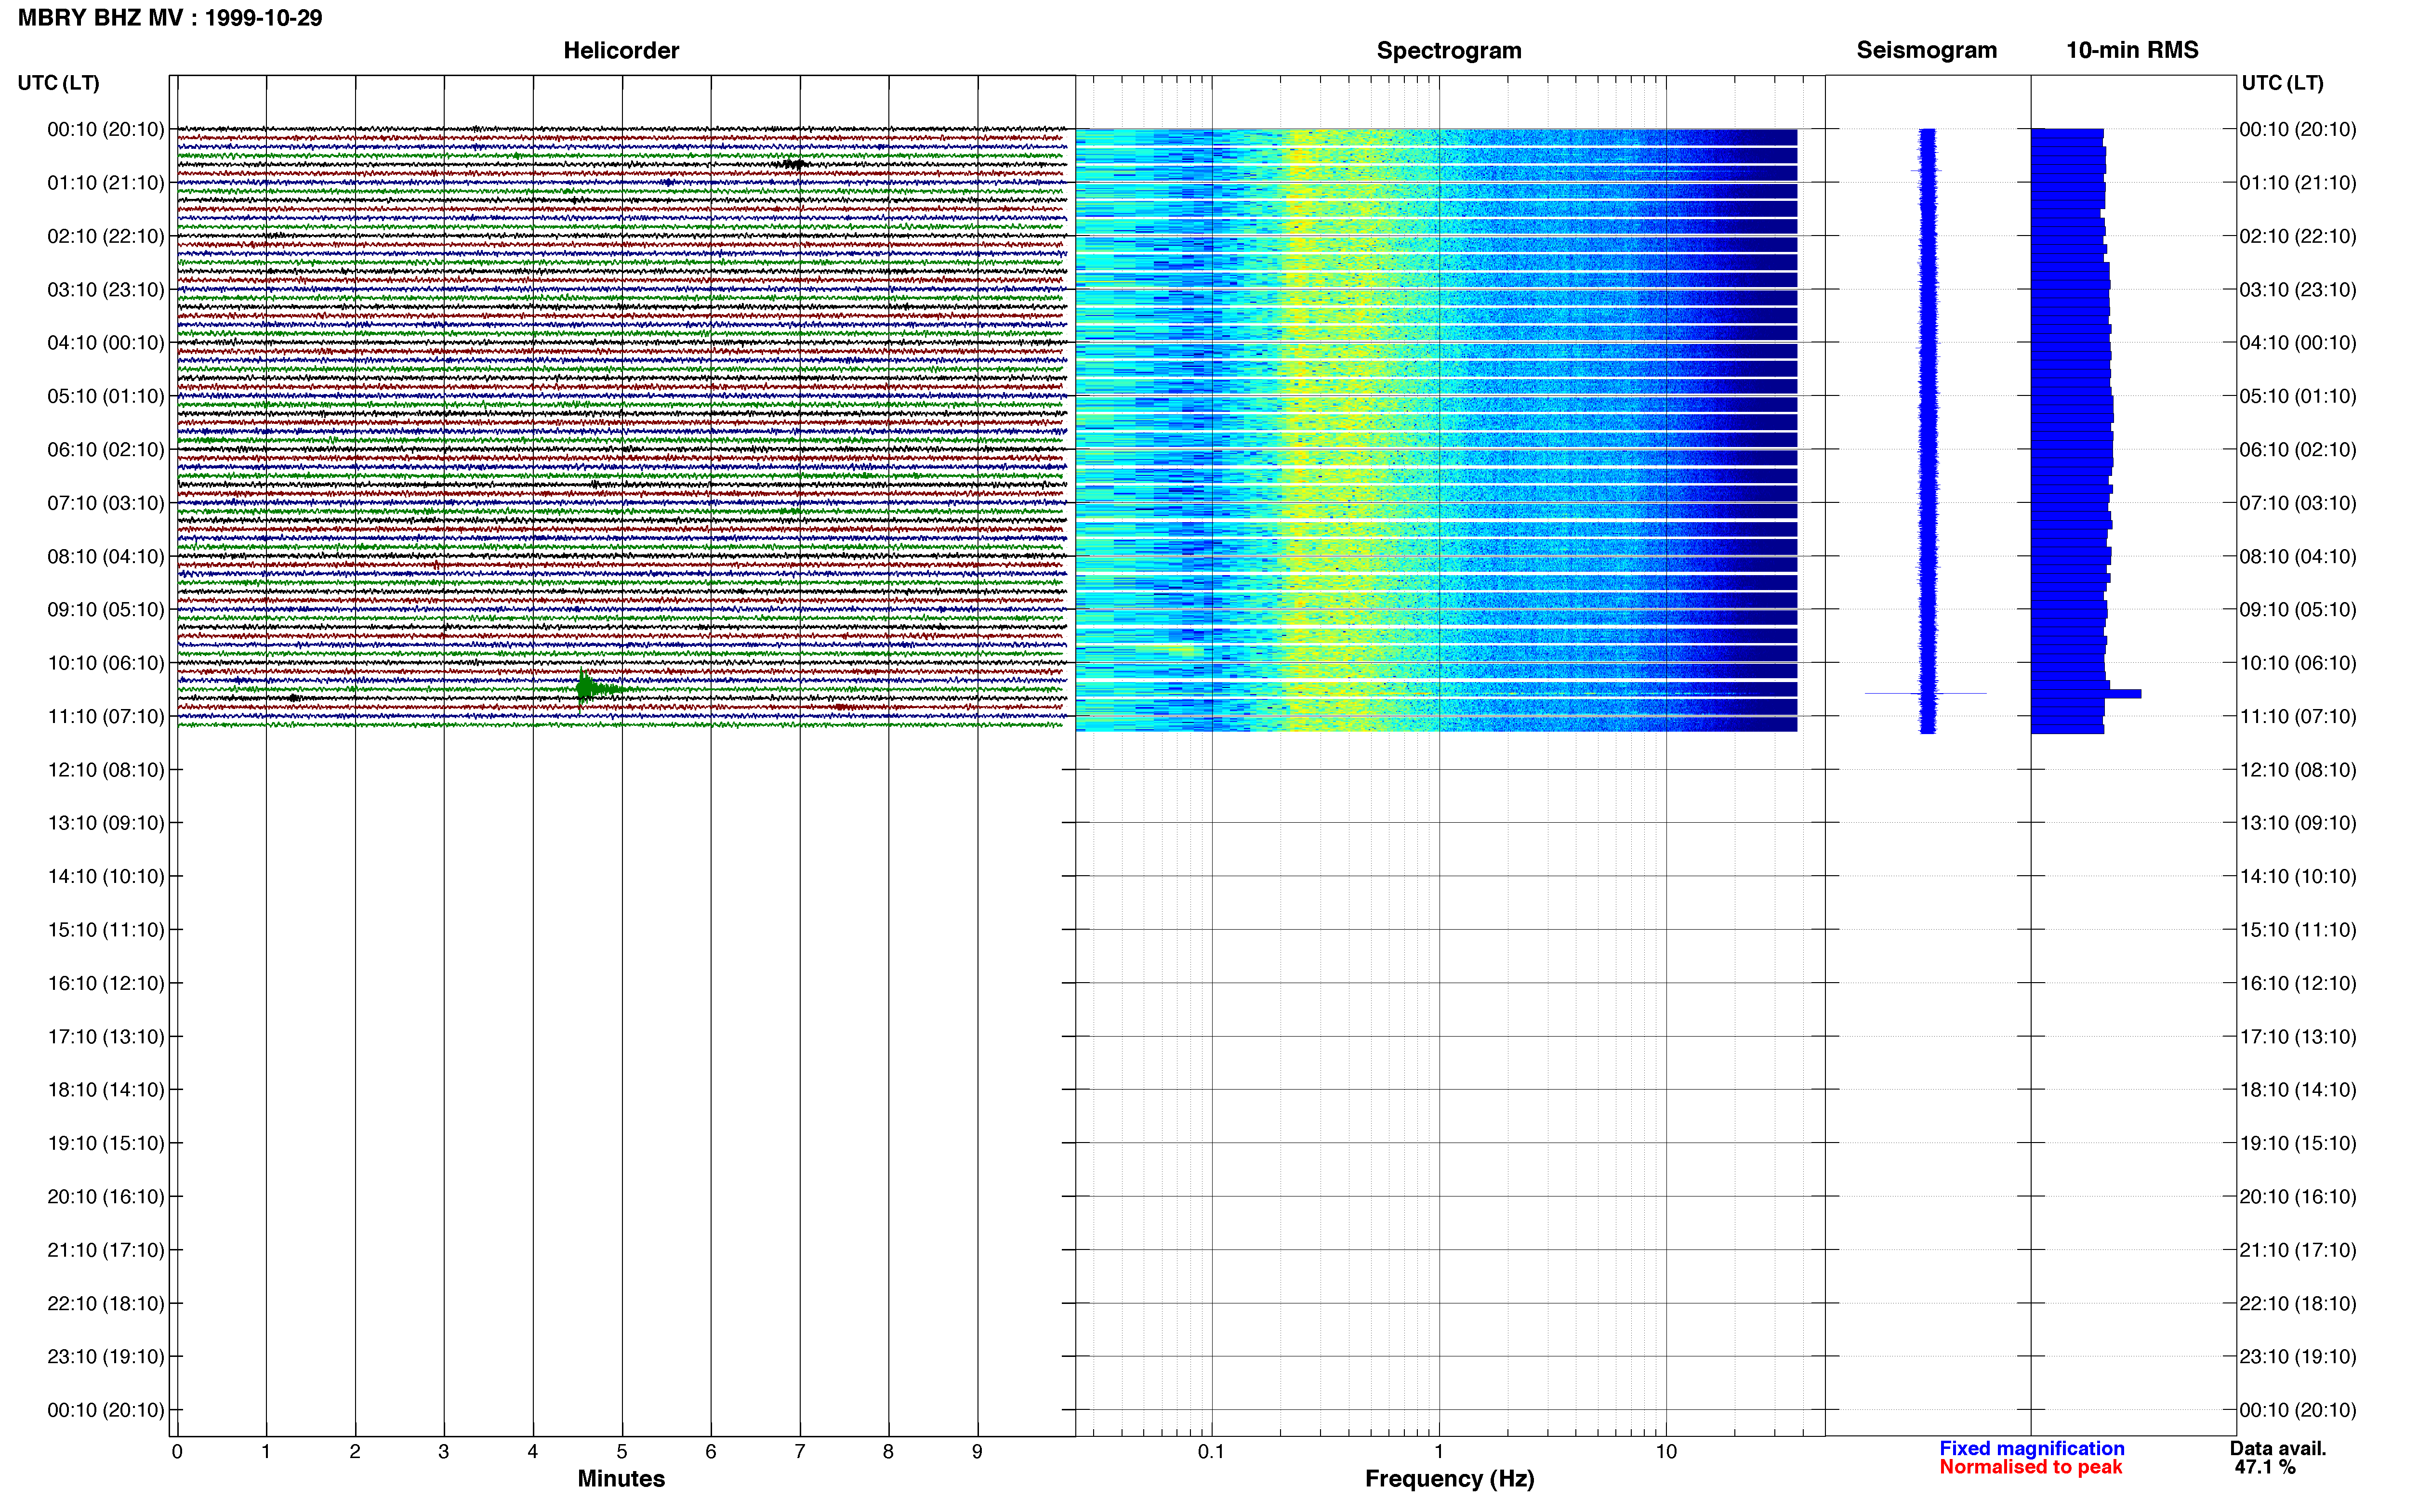Click the left '03:10 (23:10)' time label
Image resolution: width=2418 pixels, height=1512 pixels.
[106, 289]
